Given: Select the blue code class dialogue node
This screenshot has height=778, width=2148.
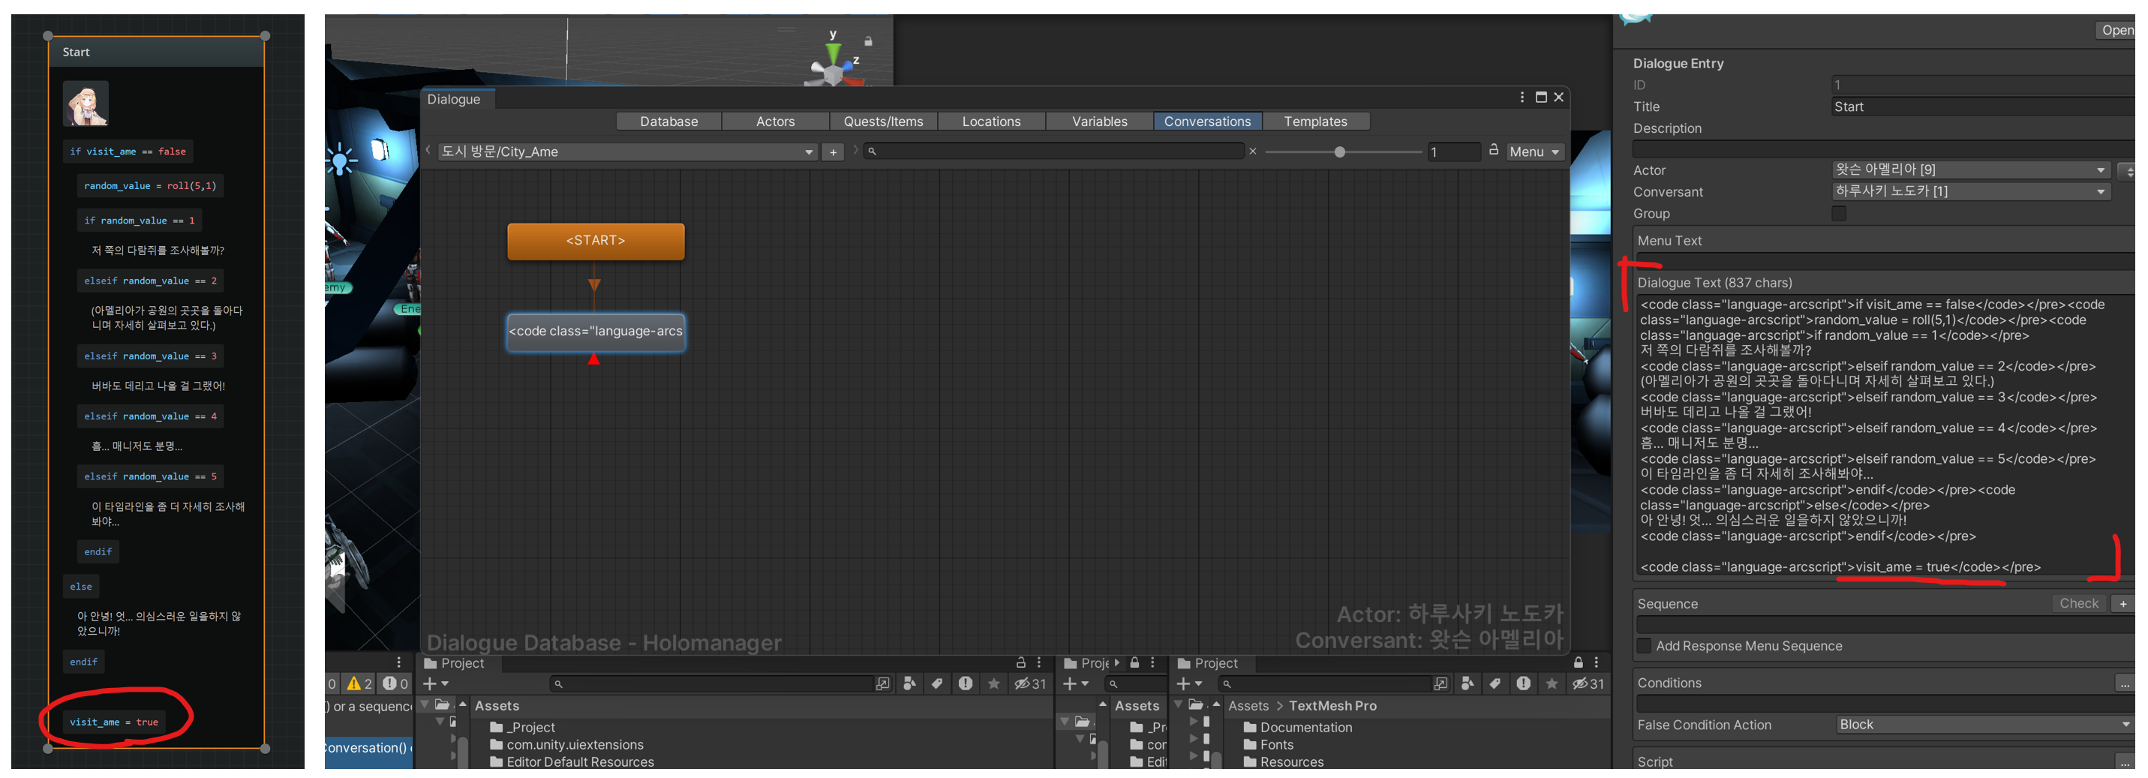Looking at the screenshot, I should 596,332.
